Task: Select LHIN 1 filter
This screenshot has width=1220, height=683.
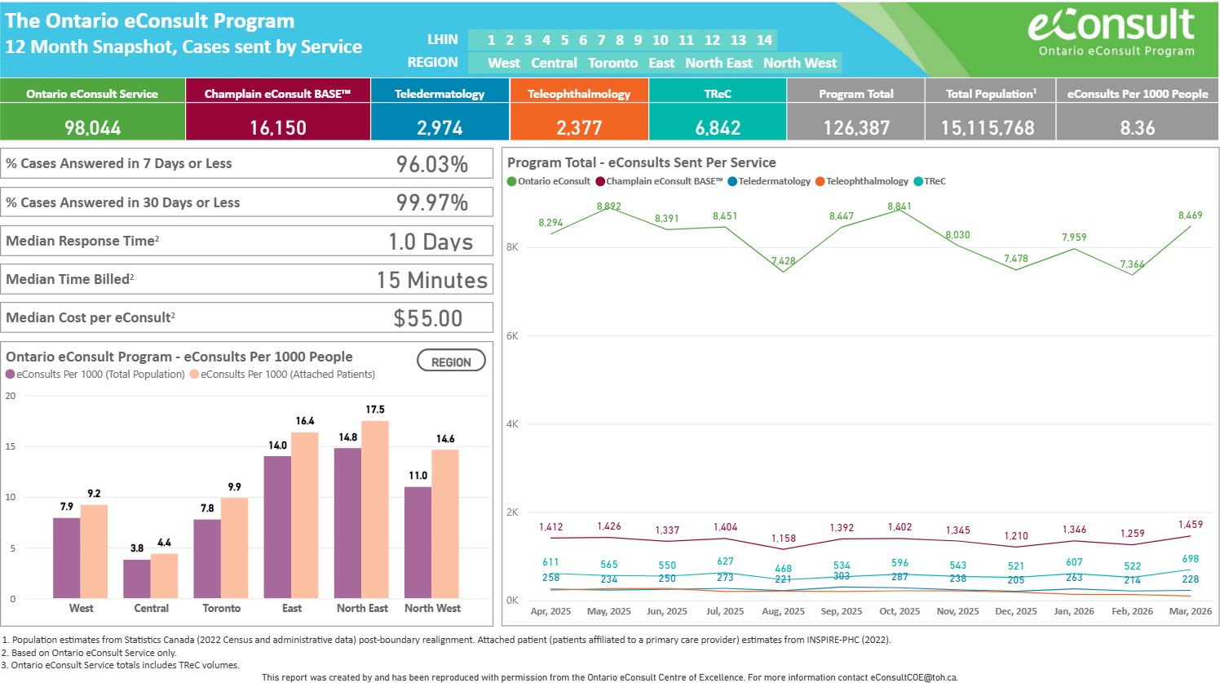Action: pos(491,40)
